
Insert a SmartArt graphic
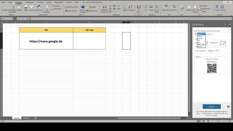[x=55, y=6]
